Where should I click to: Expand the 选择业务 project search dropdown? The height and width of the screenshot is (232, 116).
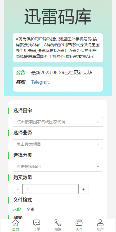pyautogui.click(x=58, y=144)
